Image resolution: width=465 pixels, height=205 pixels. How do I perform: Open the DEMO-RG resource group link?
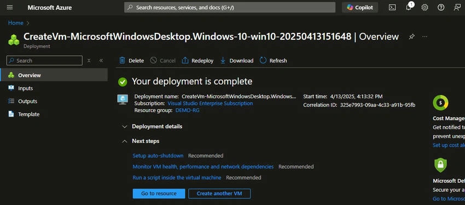pyautogui.click(x=188, y=110)
